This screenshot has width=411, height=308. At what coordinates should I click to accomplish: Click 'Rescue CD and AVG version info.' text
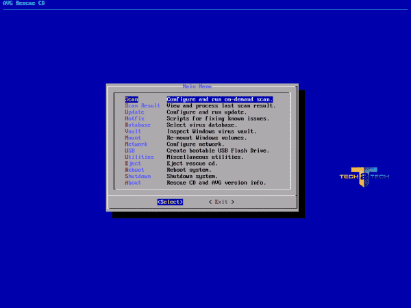216,183
